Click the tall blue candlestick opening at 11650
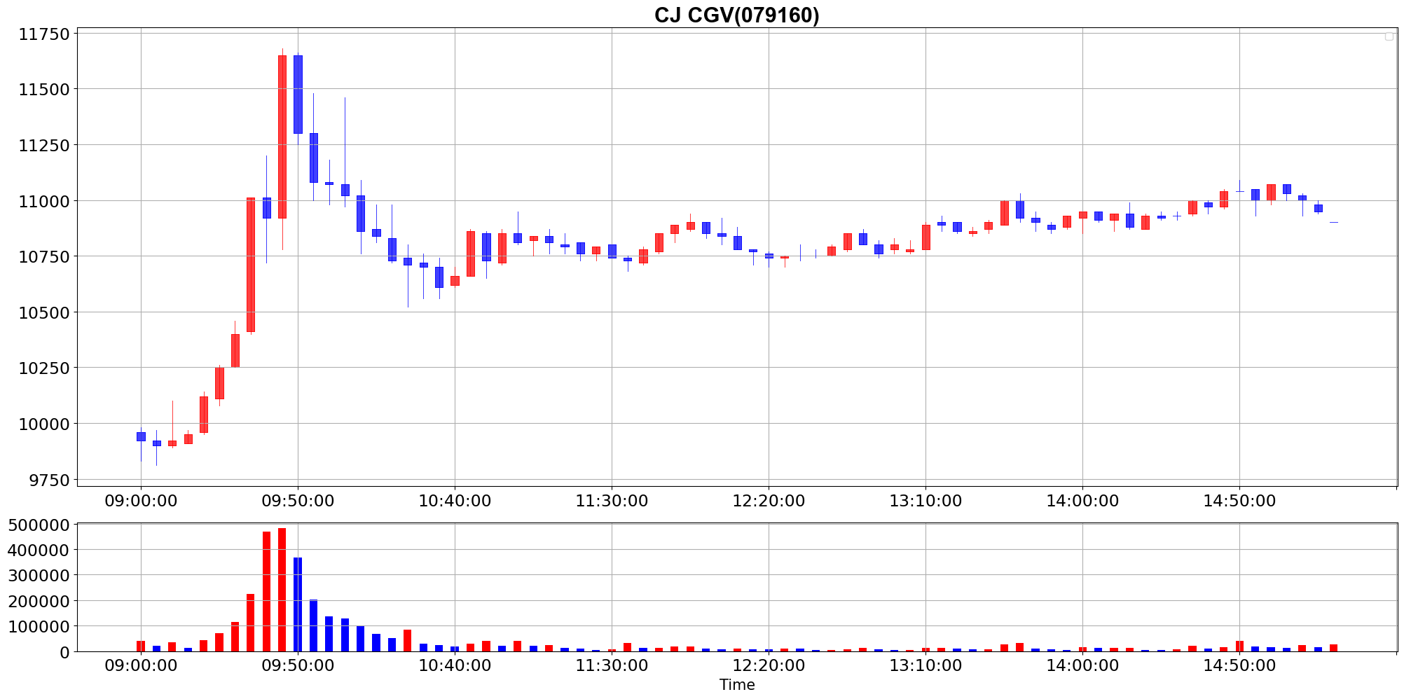 pos(298,95)
